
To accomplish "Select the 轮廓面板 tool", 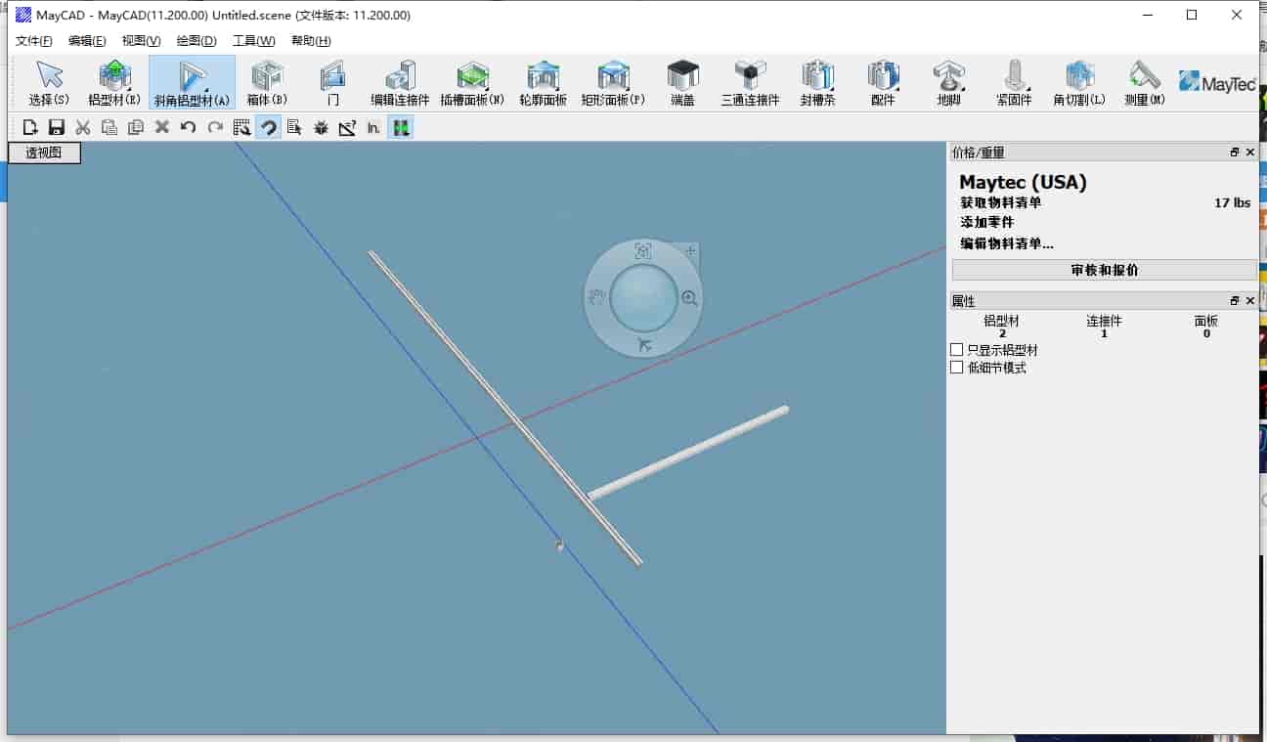I will (543, 82).
